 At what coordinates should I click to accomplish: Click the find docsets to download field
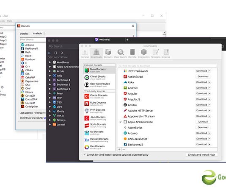click(x=167, y=66)
